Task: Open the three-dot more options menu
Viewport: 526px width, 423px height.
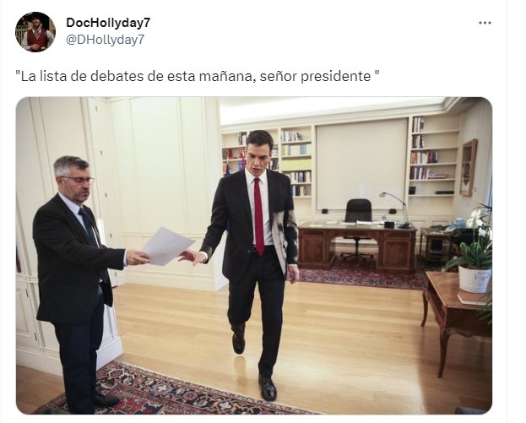Action: pos(485,23)
